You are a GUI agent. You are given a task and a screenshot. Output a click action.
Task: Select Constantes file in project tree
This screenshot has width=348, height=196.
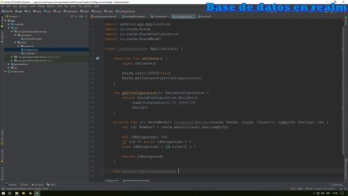point(28,53)
